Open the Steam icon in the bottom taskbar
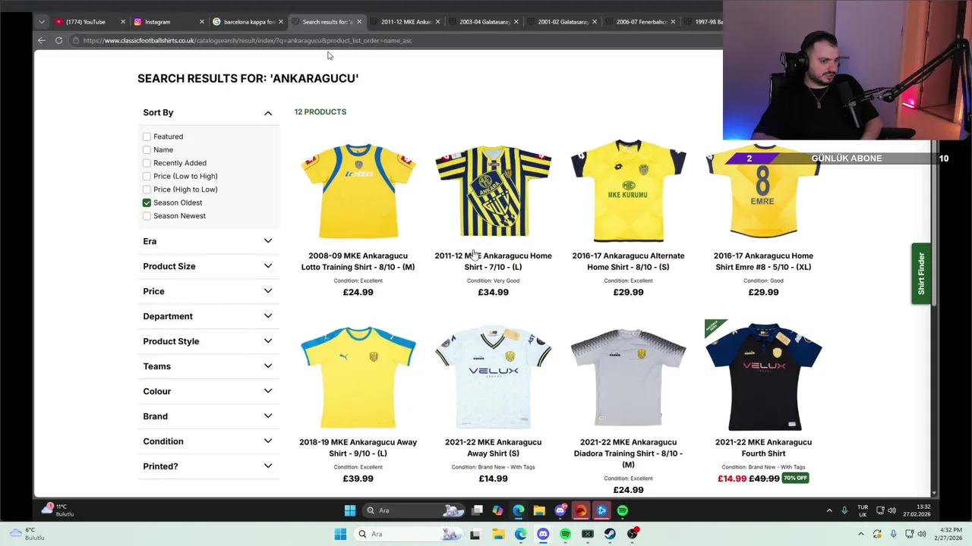The width and height of the screenshot is (972, 546). pos(610,534)
